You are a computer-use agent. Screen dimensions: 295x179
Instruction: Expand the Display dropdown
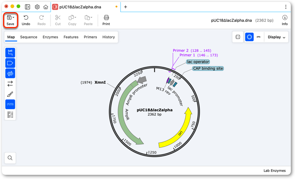(276, 37)
